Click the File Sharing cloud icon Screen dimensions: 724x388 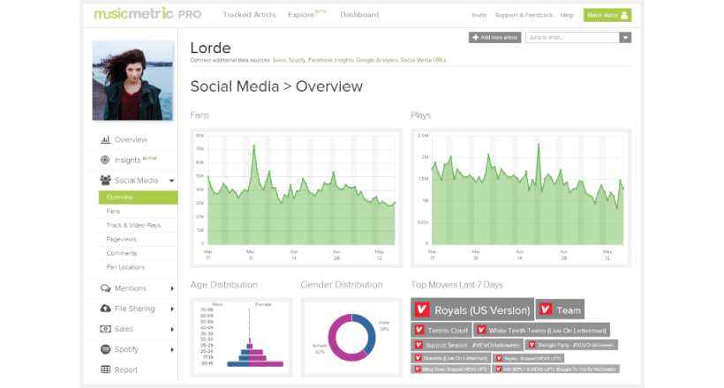click(106, 308)
